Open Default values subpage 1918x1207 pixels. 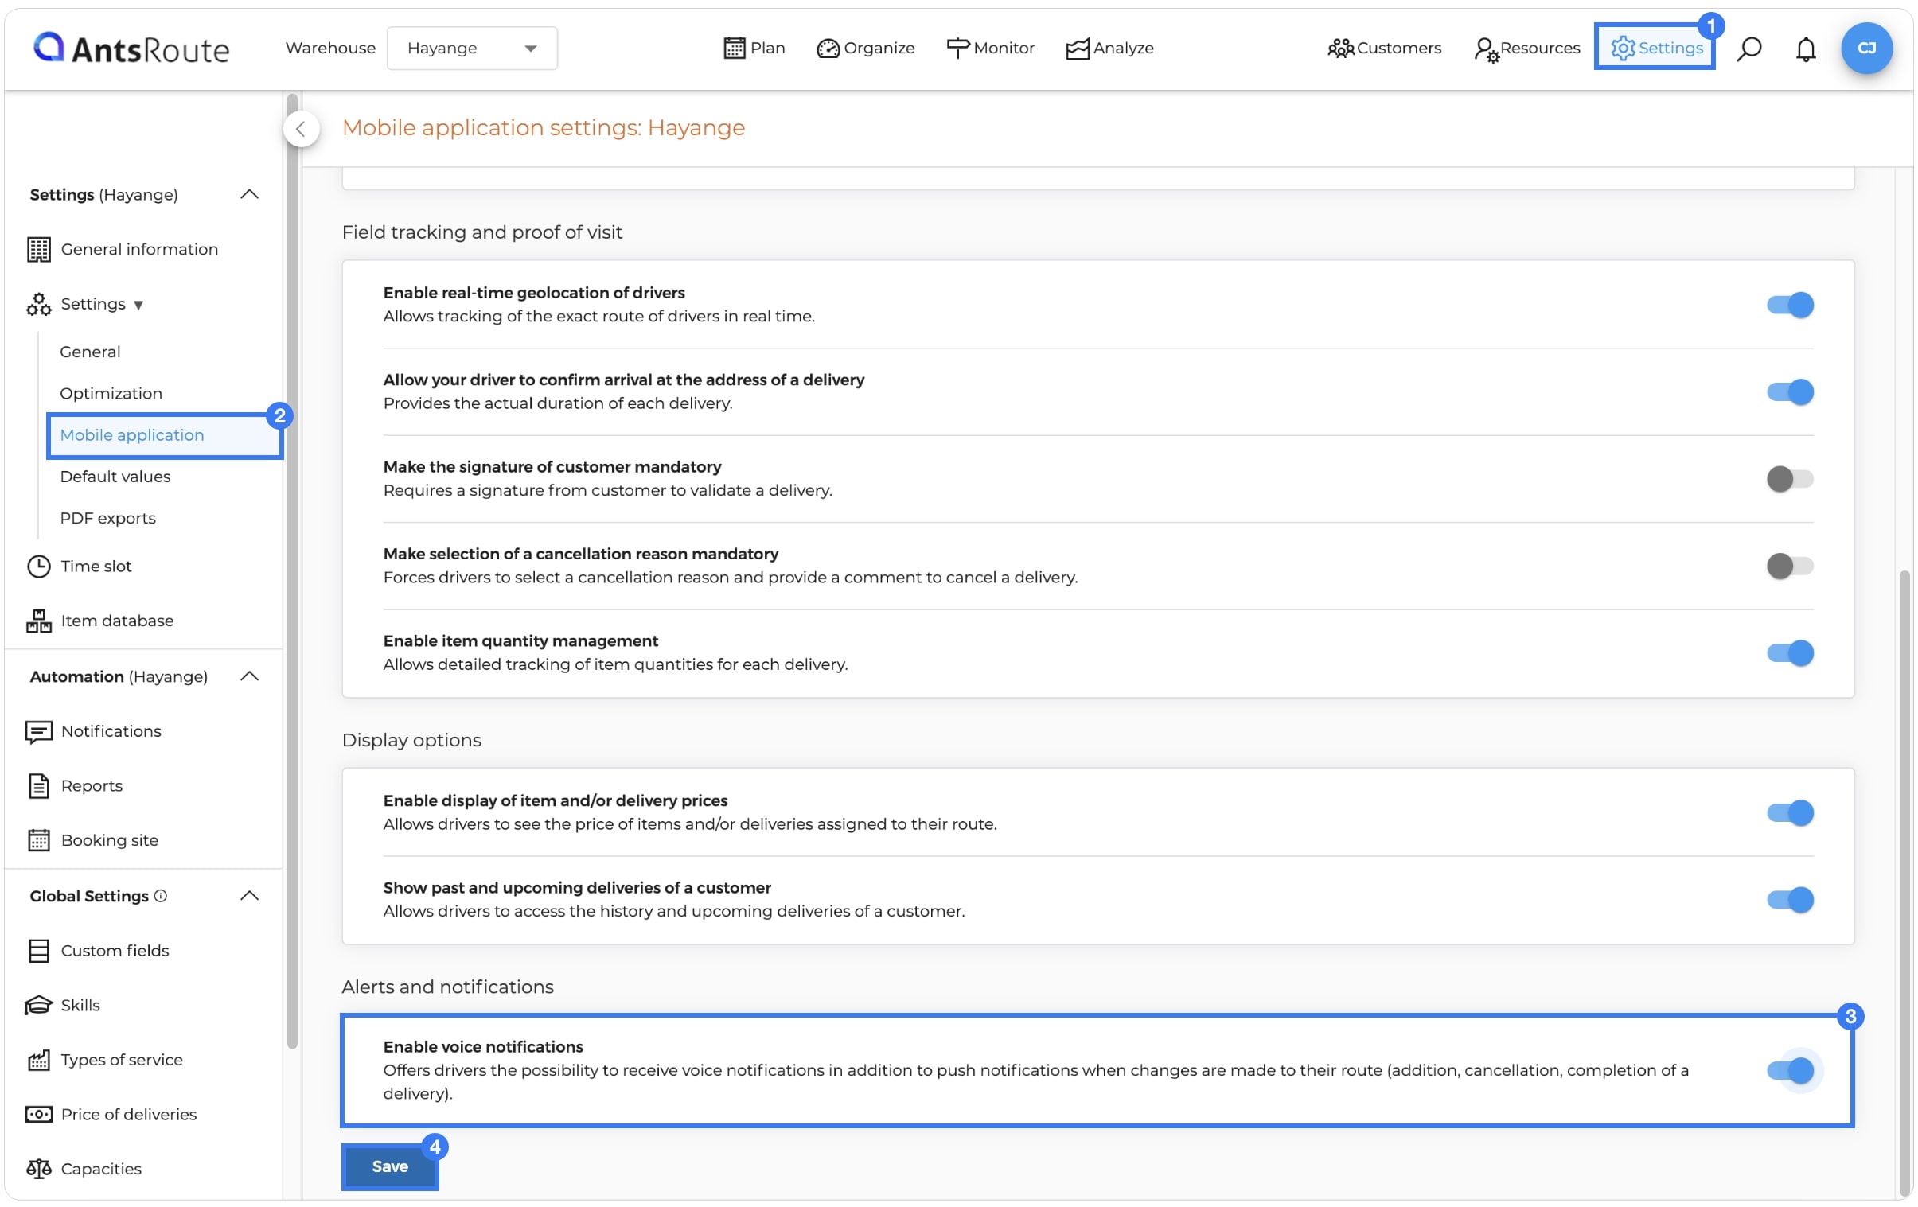(115, 476)
